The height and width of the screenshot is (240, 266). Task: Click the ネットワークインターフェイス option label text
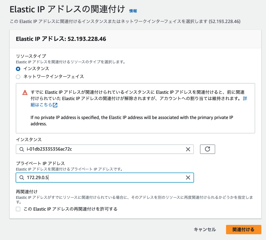click(x=54, y=77)
